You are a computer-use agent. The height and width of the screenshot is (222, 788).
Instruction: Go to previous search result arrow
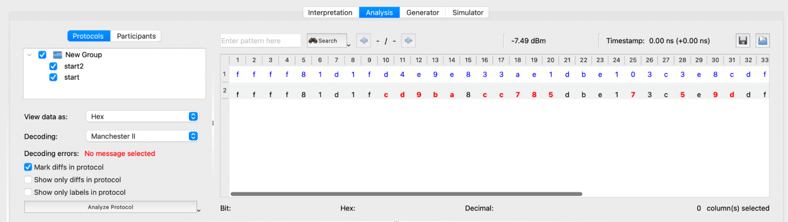(363, 41)
